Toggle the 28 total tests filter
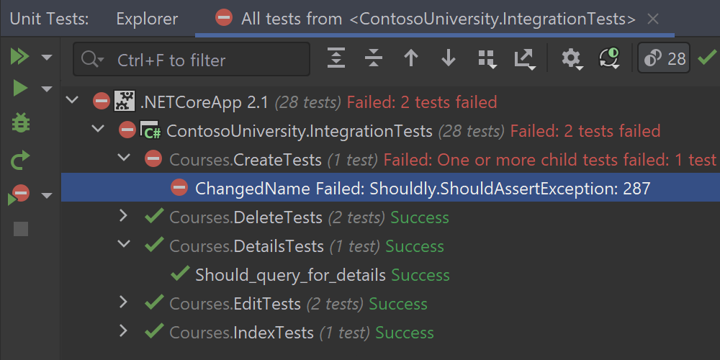 tap(665, 58)
